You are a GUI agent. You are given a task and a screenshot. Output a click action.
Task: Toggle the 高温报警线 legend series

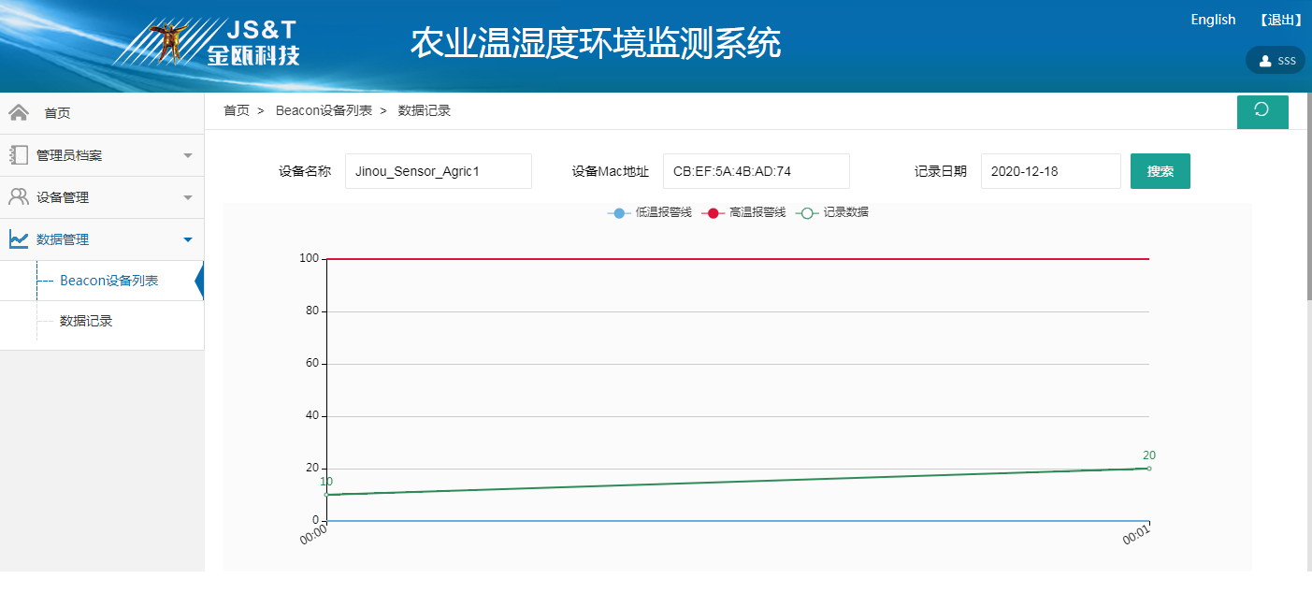click(x=743, y=212)
